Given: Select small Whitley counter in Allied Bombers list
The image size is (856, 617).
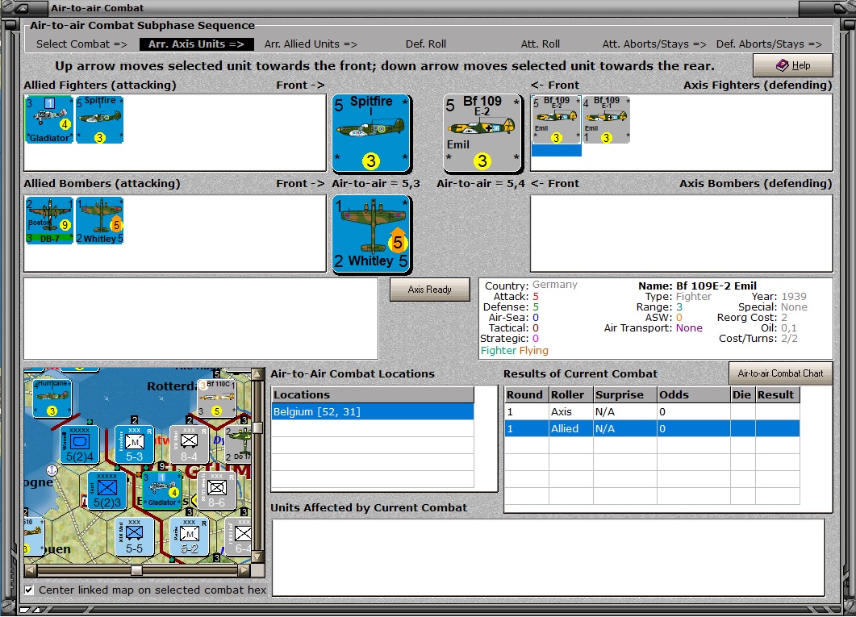Looking at the screenshot, I should 100,220.
